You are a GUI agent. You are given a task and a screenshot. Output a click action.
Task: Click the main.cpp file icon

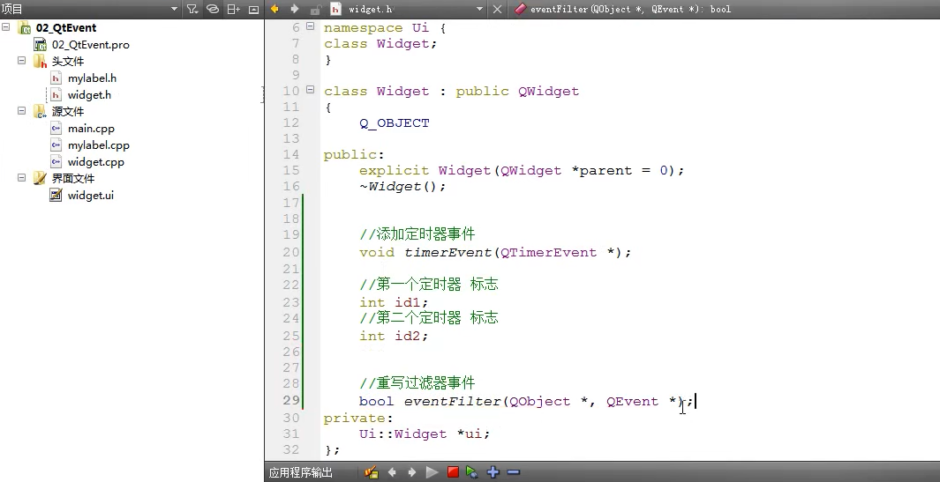[x=56, y=128]
